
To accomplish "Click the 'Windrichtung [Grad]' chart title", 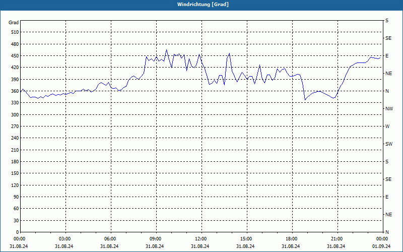I will click(x=203, y=5).
